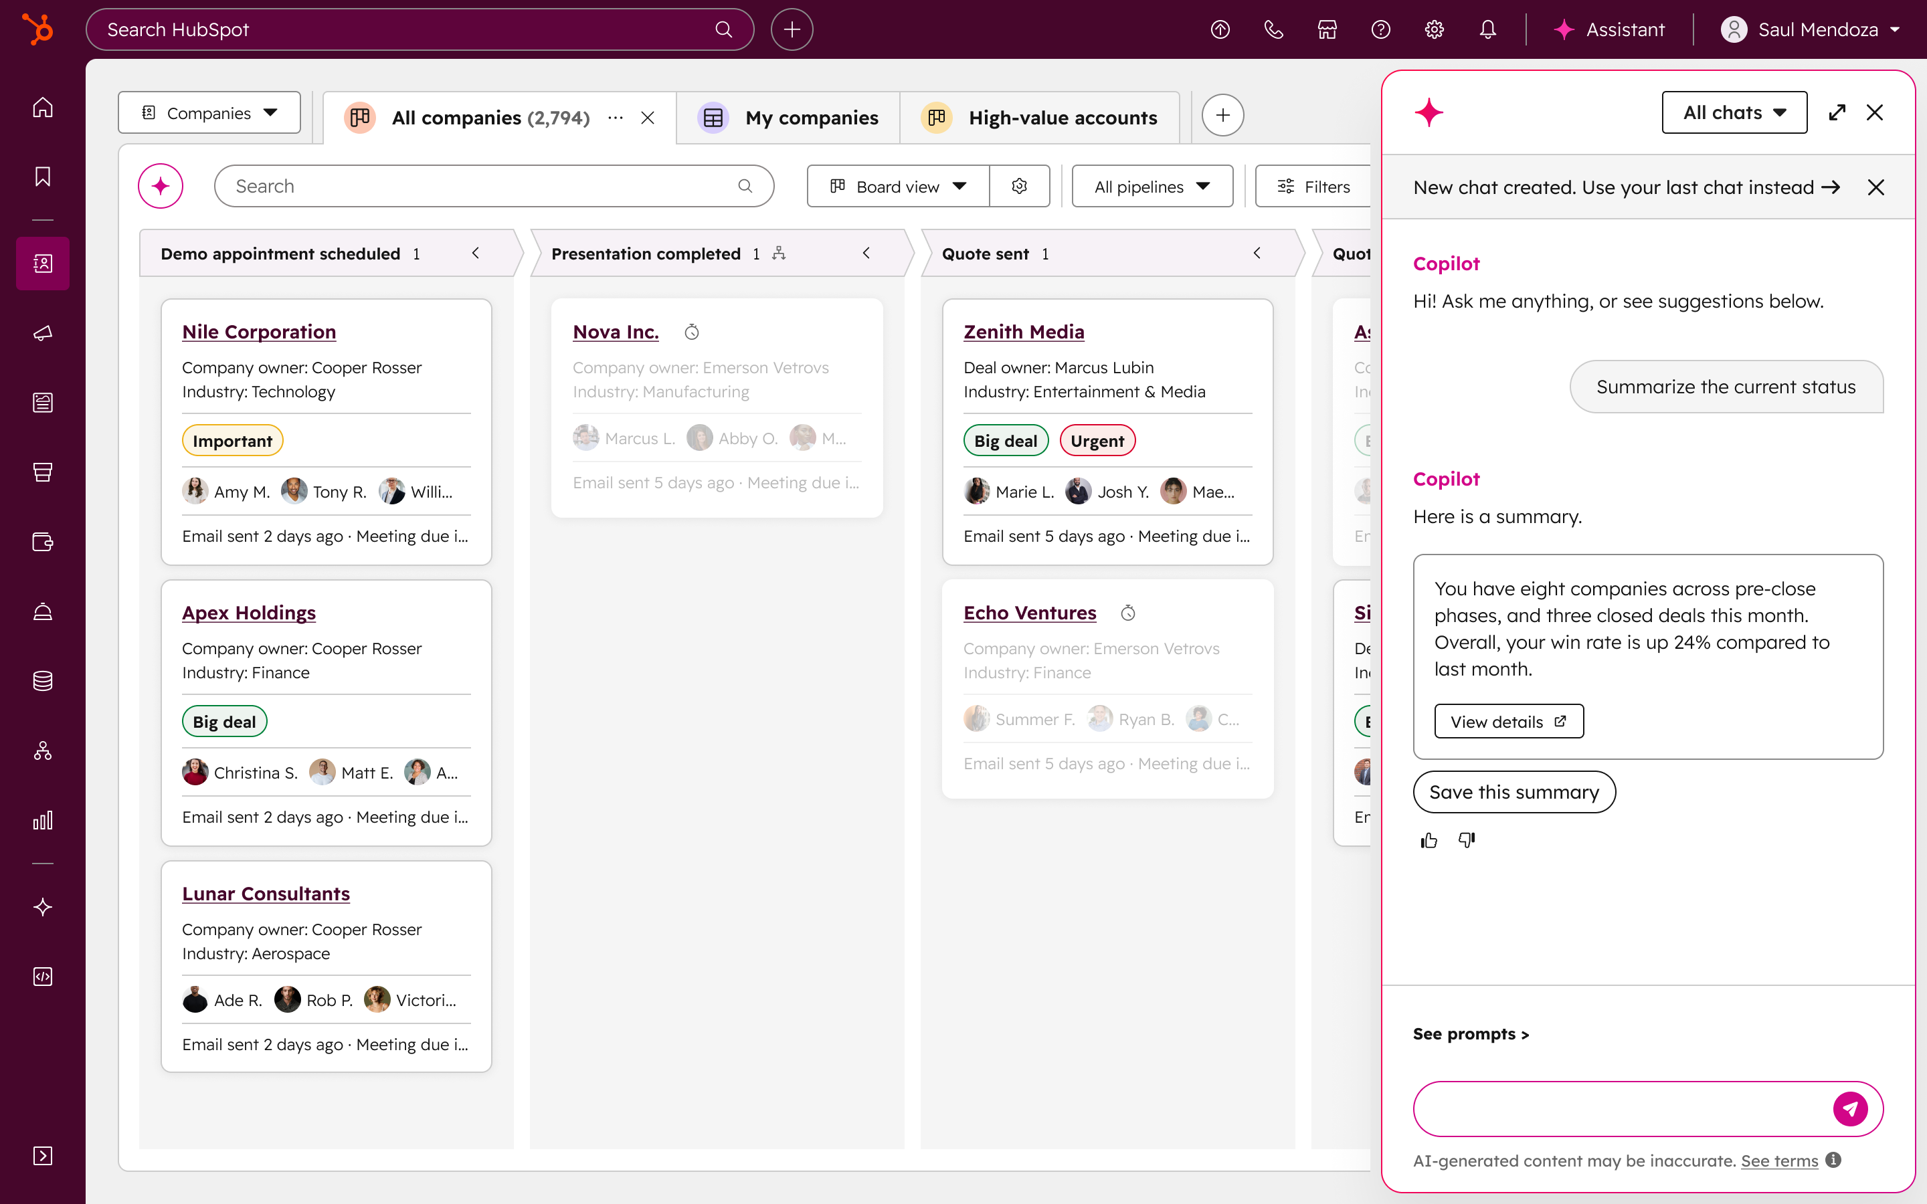Open Marketing megaphone icon in sidebar
The width and height of the screenshot is (1927, 1204).
[43, 333]
